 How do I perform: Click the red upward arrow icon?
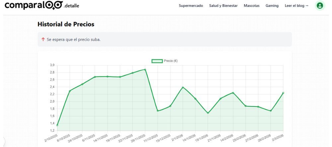[x=43, y=39]
